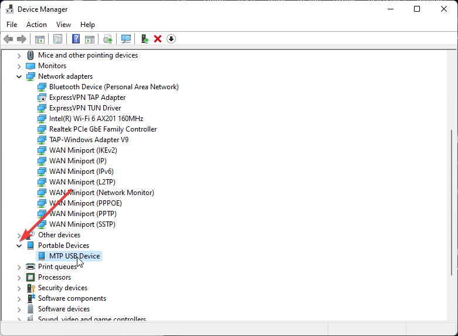Click the Security devices key icon
This screenshot has height=336, width=458.
pyautogui.click(x=30, y=288)
